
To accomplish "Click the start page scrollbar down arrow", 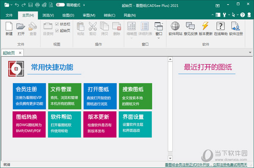I will 170,158.
